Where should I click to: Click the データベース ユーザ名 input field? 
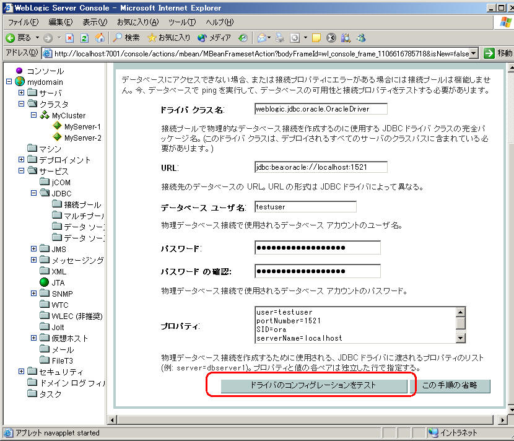[305, 207]
